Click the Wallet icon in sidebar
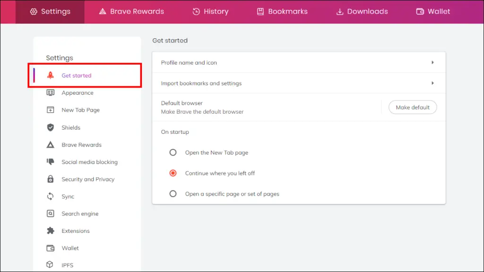 click(x=50, y=248)
